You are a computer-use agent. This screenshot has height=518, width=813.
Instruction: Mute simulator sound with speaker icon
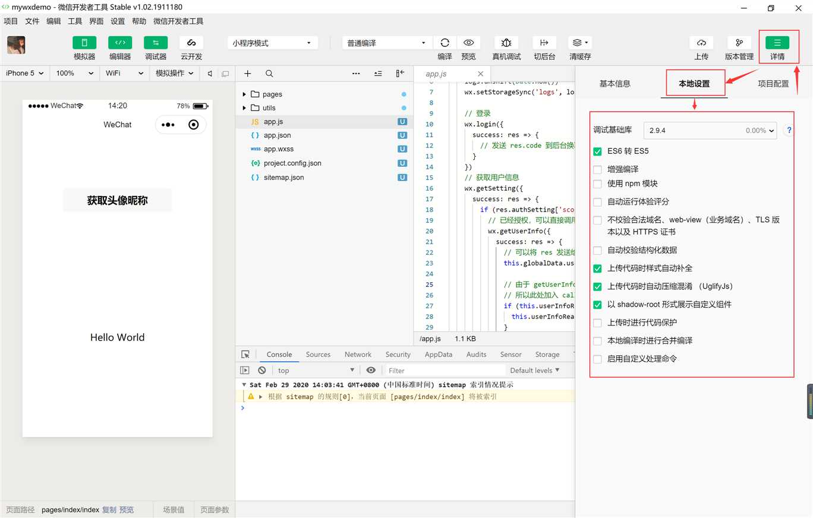210,74
